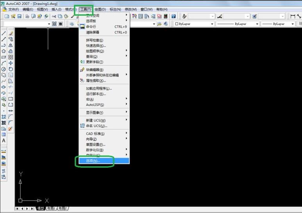Select the Explode tool
The width and height of the screenshot is (302, 213).
(11, 129)
